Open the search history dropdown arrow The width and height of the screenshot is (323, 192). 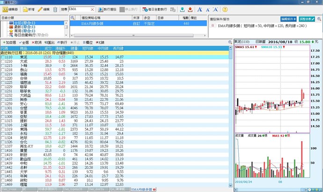(95, 9)
